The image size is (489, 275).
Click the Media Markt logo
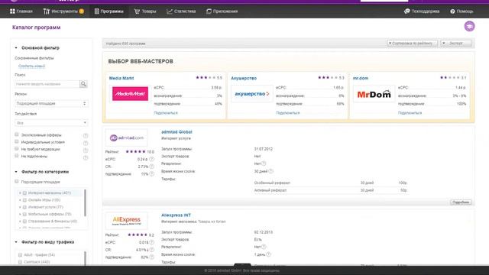[x=130, y=93]
